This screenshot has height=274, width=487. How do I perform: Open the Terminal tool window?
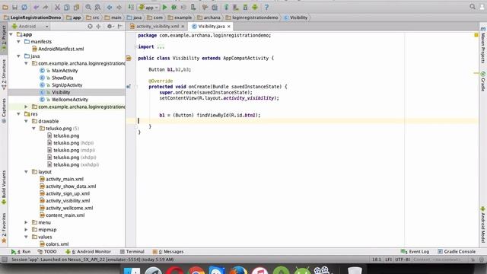(x=132, y=252)
